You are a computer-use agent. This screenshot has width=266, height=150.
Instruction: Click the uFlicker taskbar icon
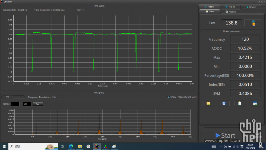[97, 146]
